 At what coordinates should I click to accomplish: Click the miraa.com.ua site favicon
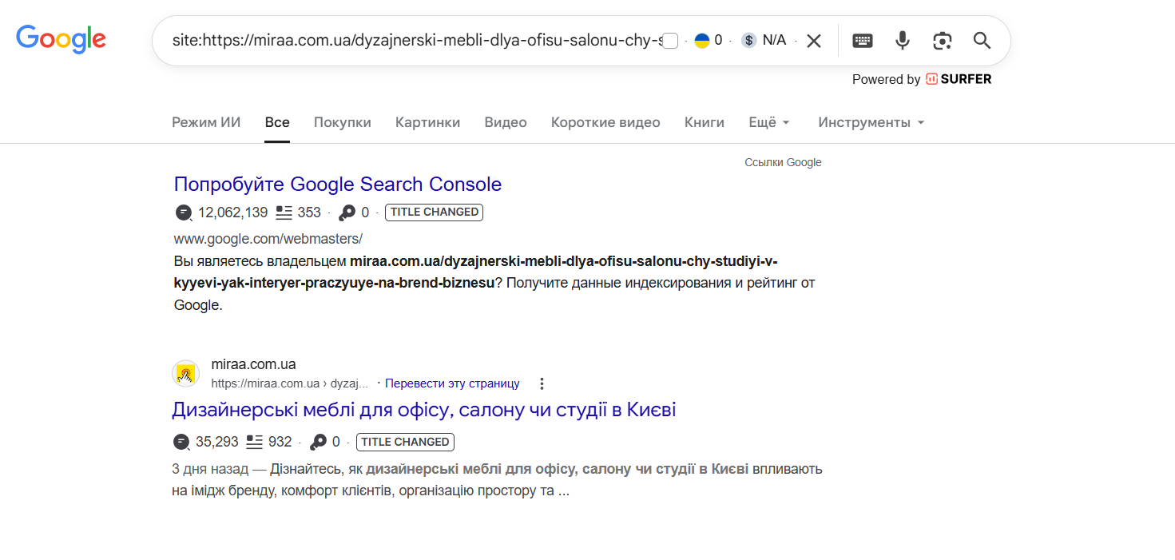click(185, 373)
